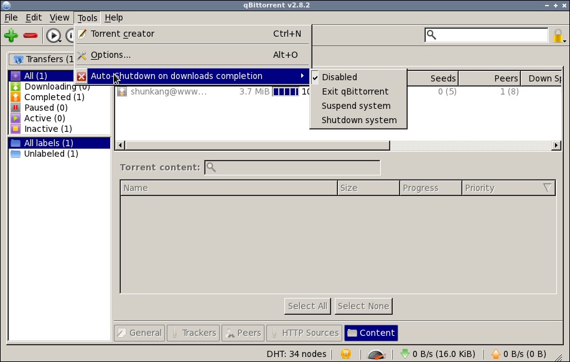Click the scroll right arrow of torrent list
570x362 pixels.
(x=556, y=146)
